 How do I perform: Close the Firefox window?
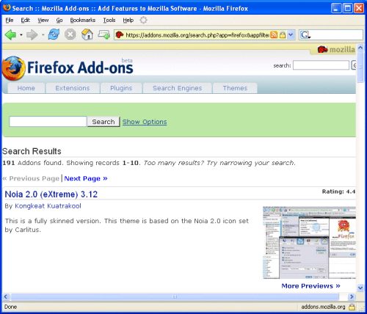(359, 8)
